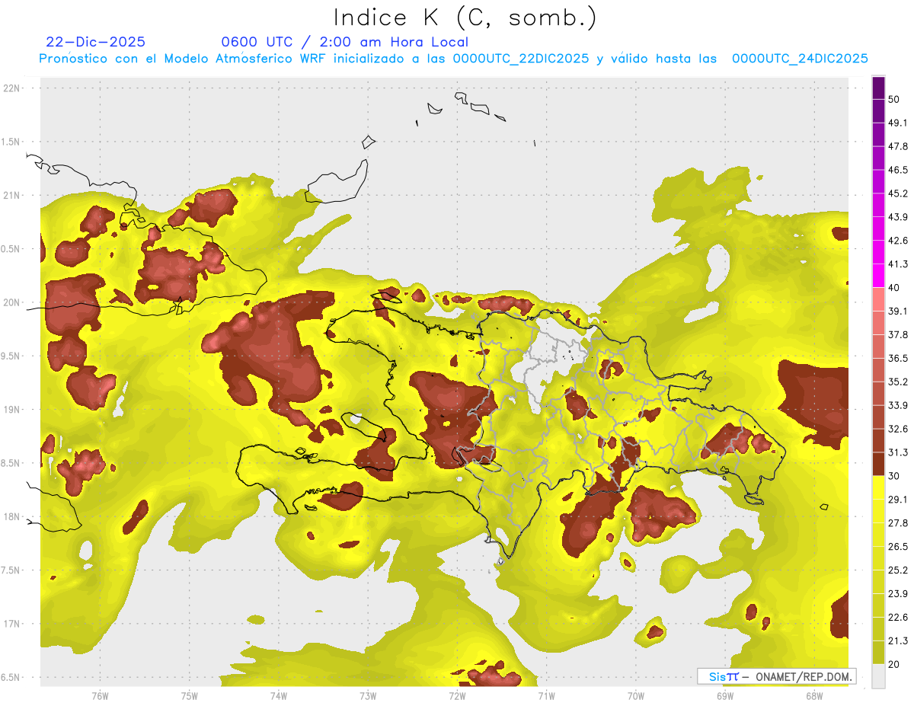
Task: Click the 18N latitude label
Action: coord(13,516)
